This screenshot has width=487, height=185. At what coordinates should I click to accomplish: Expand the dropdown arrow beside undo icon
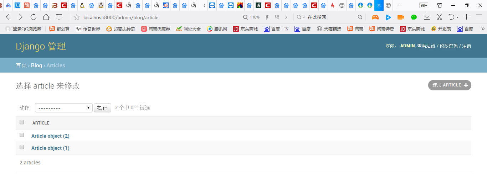457,17
